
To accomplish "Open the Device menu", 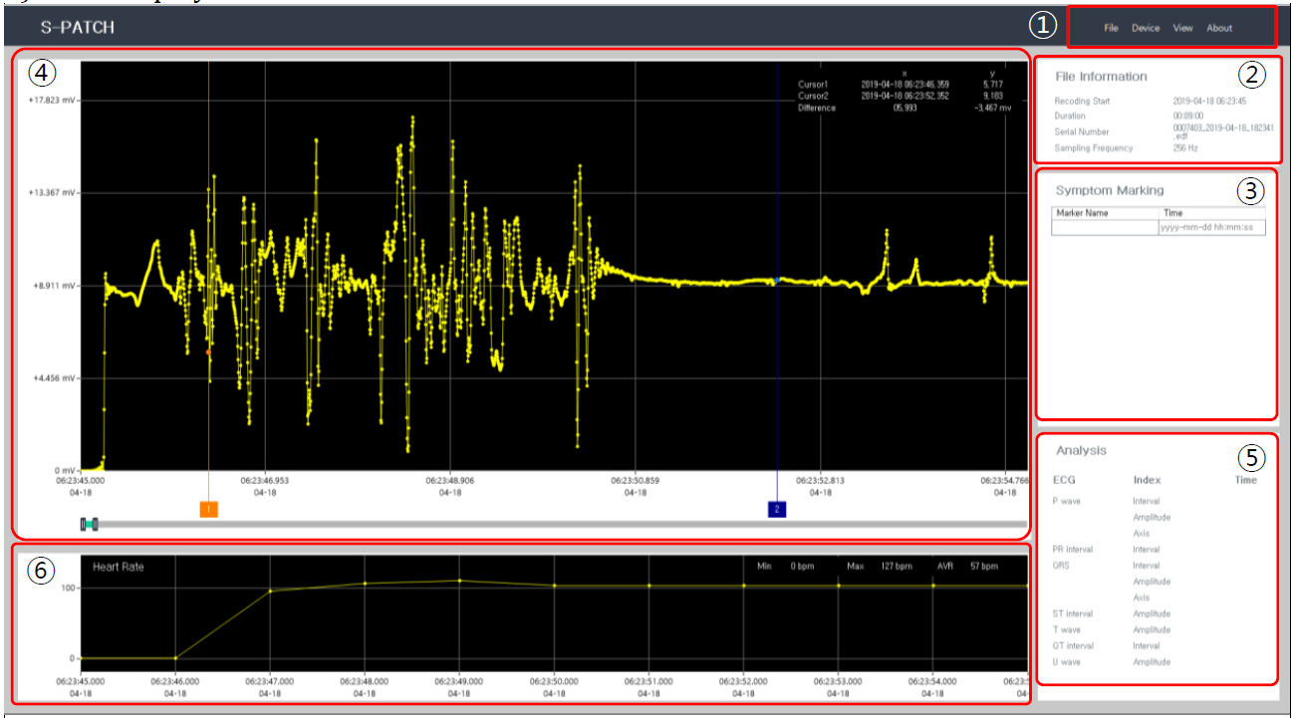I will coord(1145,28).
